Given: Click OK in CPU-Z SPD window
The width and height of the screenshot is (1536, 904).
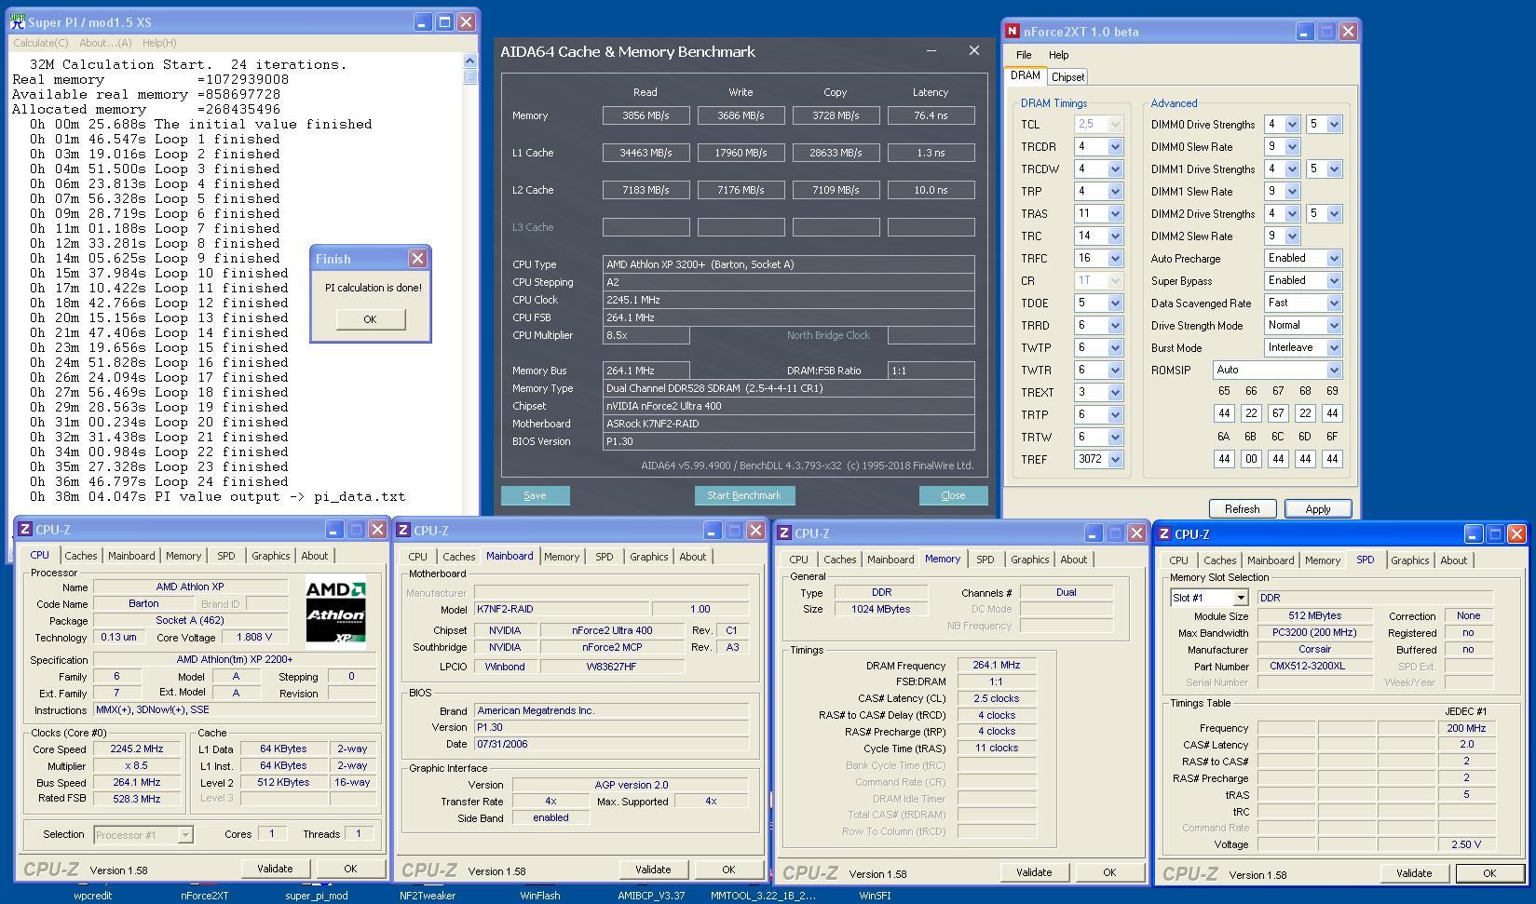Looking at the screenshot, I should click(1488, 873).
